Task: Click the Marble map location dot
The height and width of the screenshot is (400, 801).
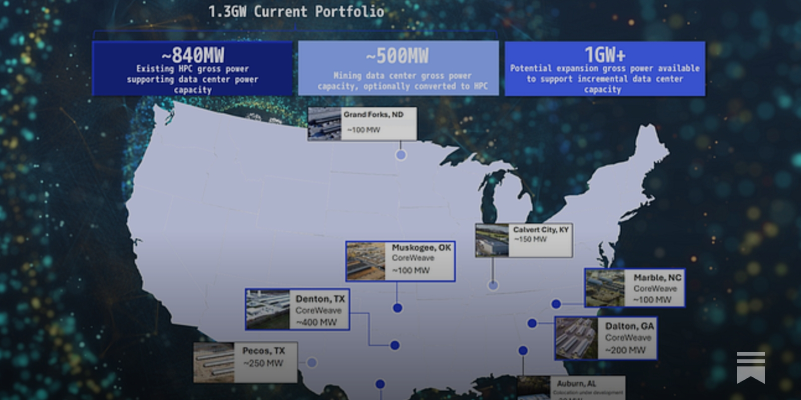Action: tap(556, 304)
